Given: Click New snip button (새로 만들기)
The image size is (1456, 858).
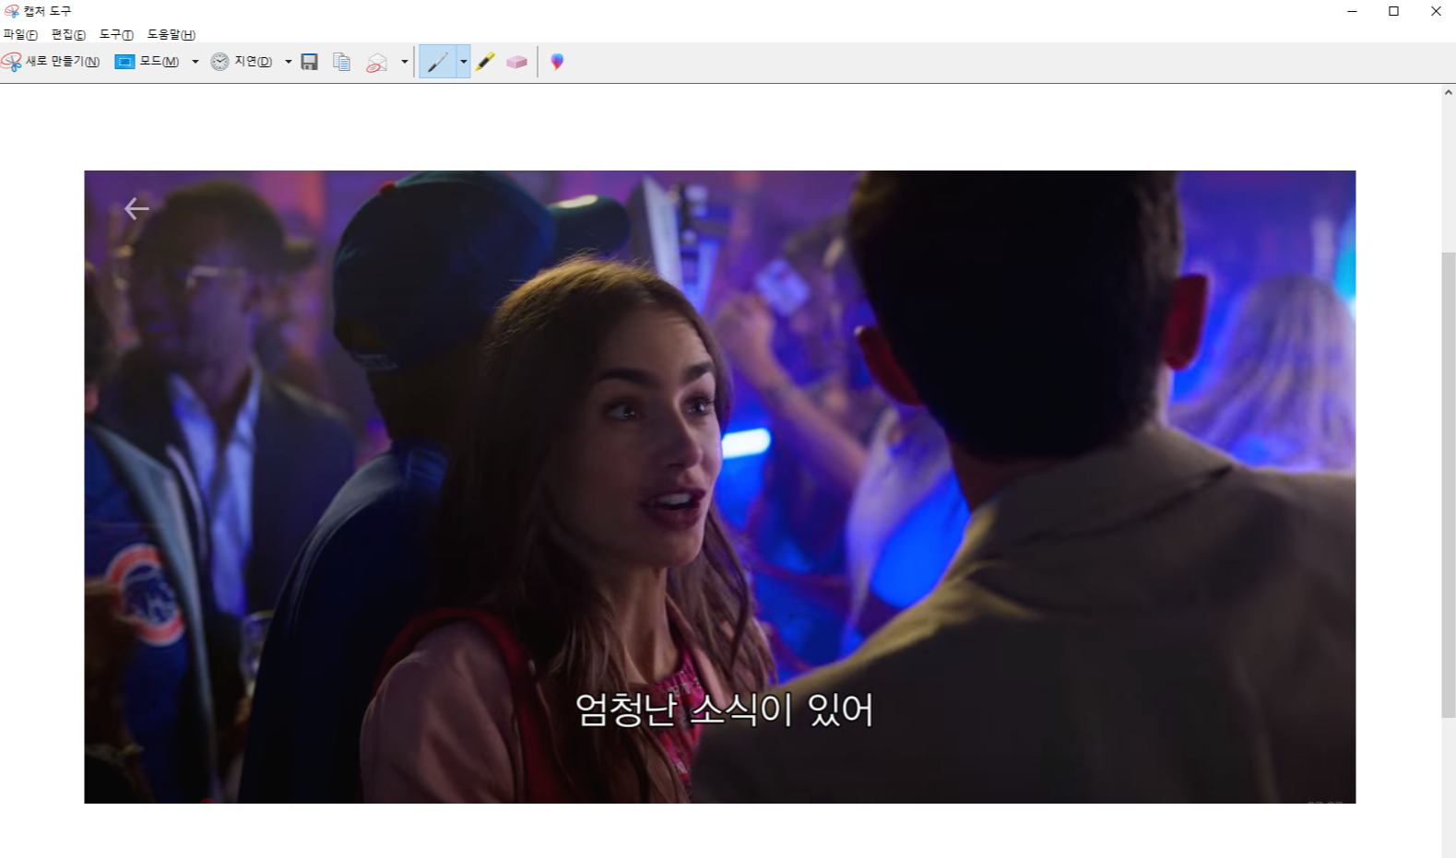Looking at the screenshot, I should pos(51,62).
